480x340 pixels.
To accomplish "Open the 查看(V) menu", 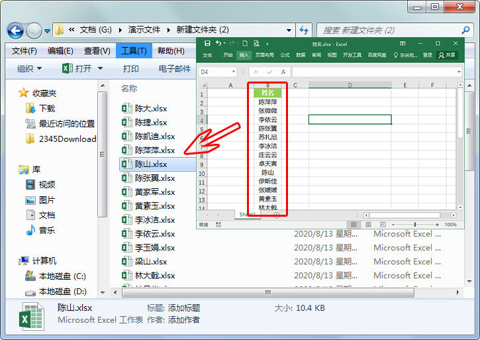I will pyautogui.click(x=97, y=51).
